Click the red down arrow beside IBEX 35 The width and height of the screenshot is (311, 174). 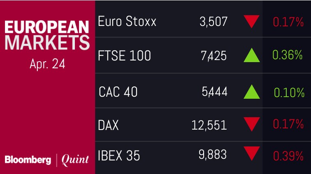251,155
